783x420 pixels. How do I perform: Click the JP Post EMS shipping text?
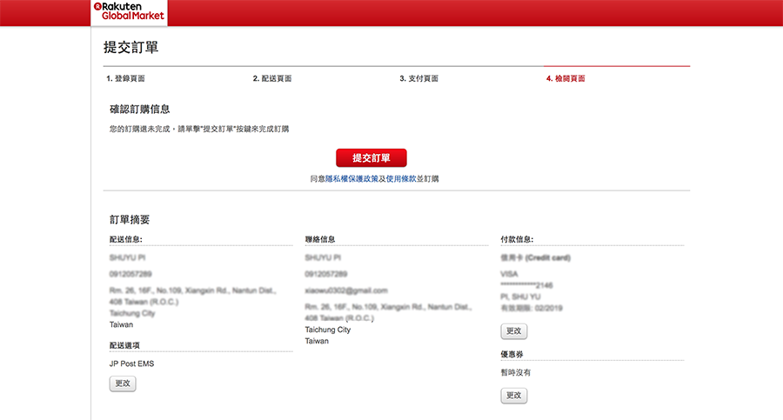[131, 363]
